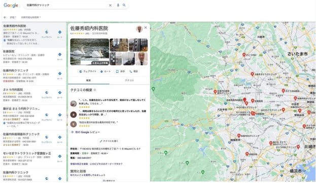Click the 横浜市 label on map
Image resolution: width=316 pixels, height=183 pixels.
pyautogui.click(x=296, y=171)
